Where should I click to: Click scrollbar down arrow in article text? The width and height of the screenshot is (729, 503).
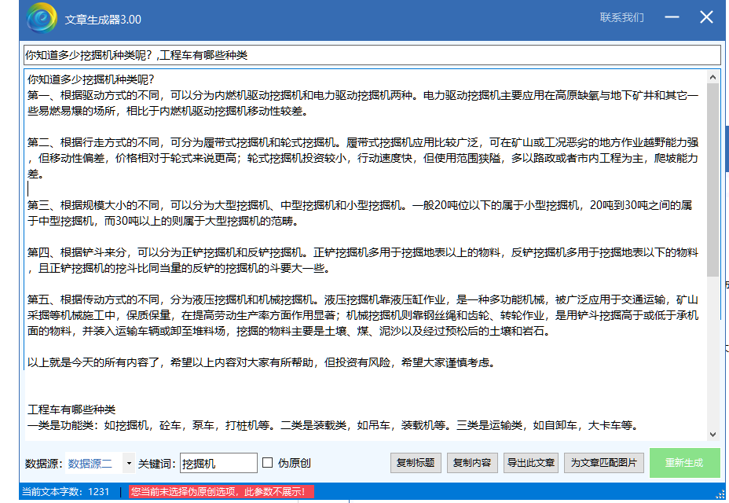713,434
